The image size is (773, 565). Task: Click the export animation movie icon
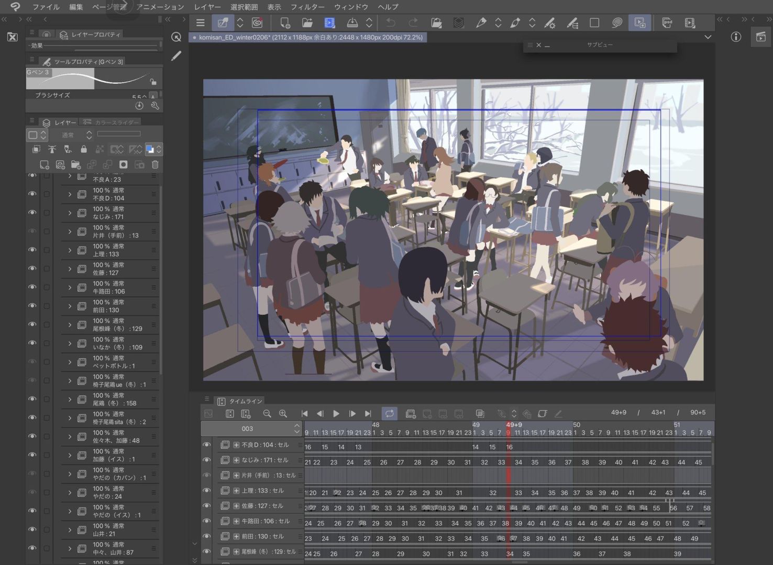pyautogui.click(x=690, y=22)
